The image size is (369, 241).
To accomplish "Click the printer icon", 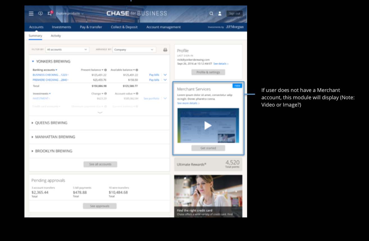I will [165, 50].
